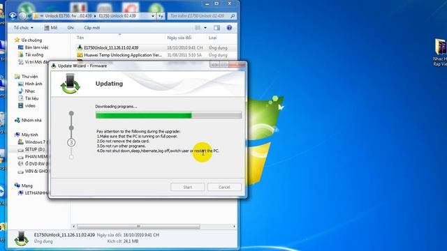447x251 pixels.
Task: Click the search magnifier icon
Action: click(x=233, y=16)
